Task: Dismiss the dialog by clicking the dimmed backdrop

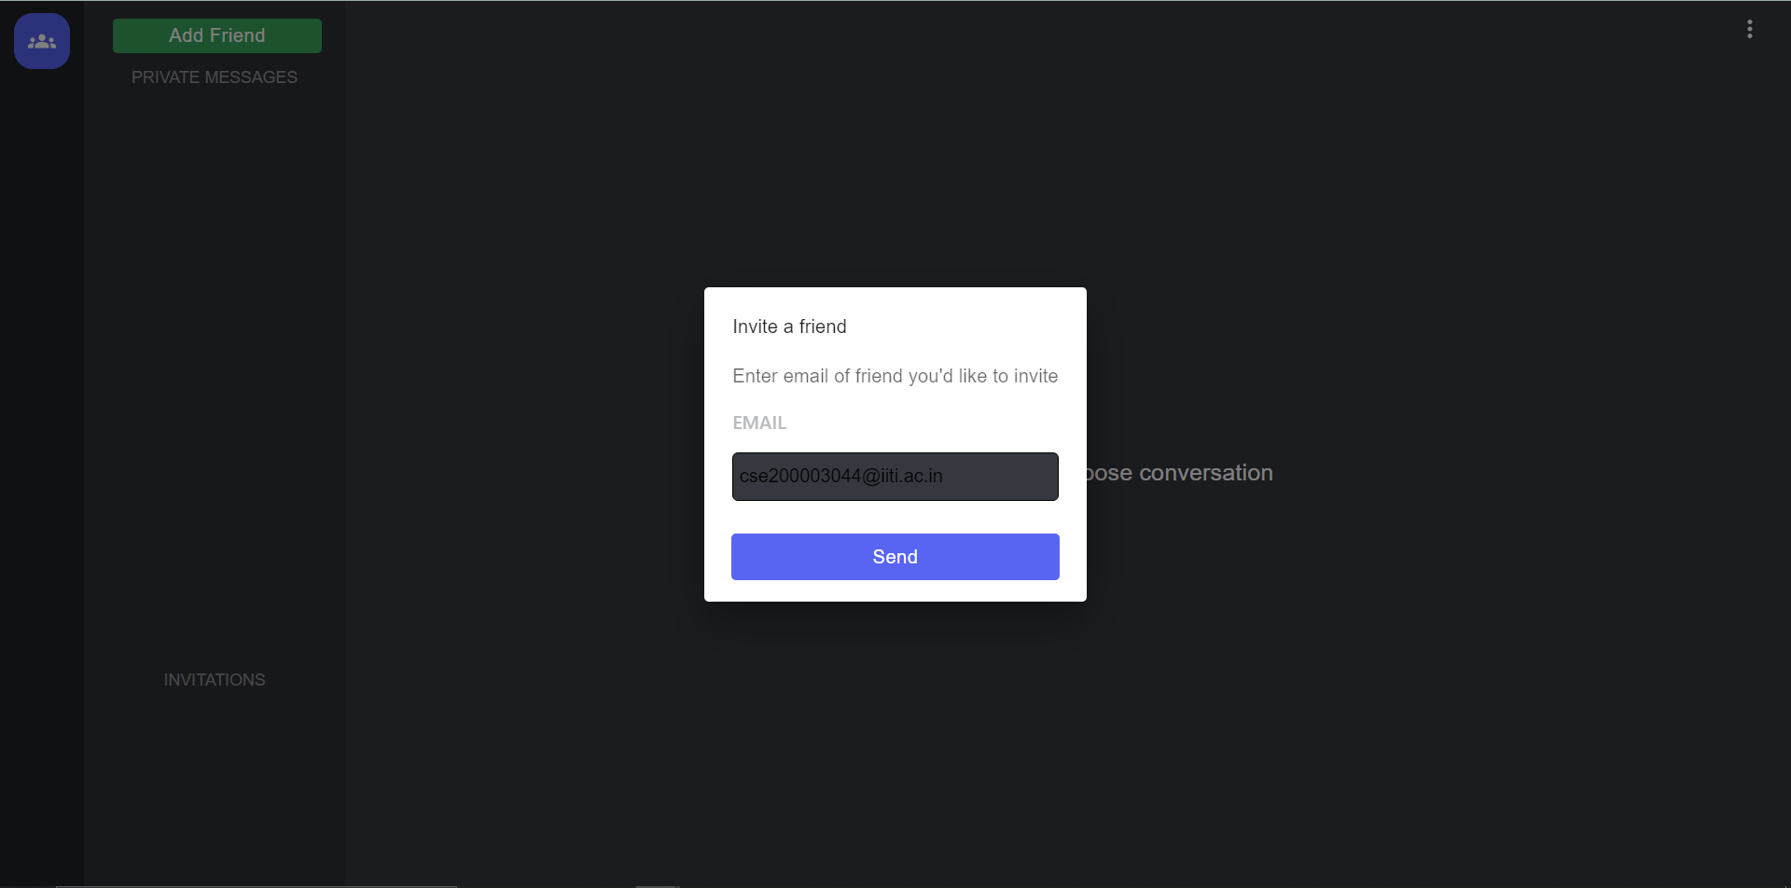Action: (x=1399, y=233)
